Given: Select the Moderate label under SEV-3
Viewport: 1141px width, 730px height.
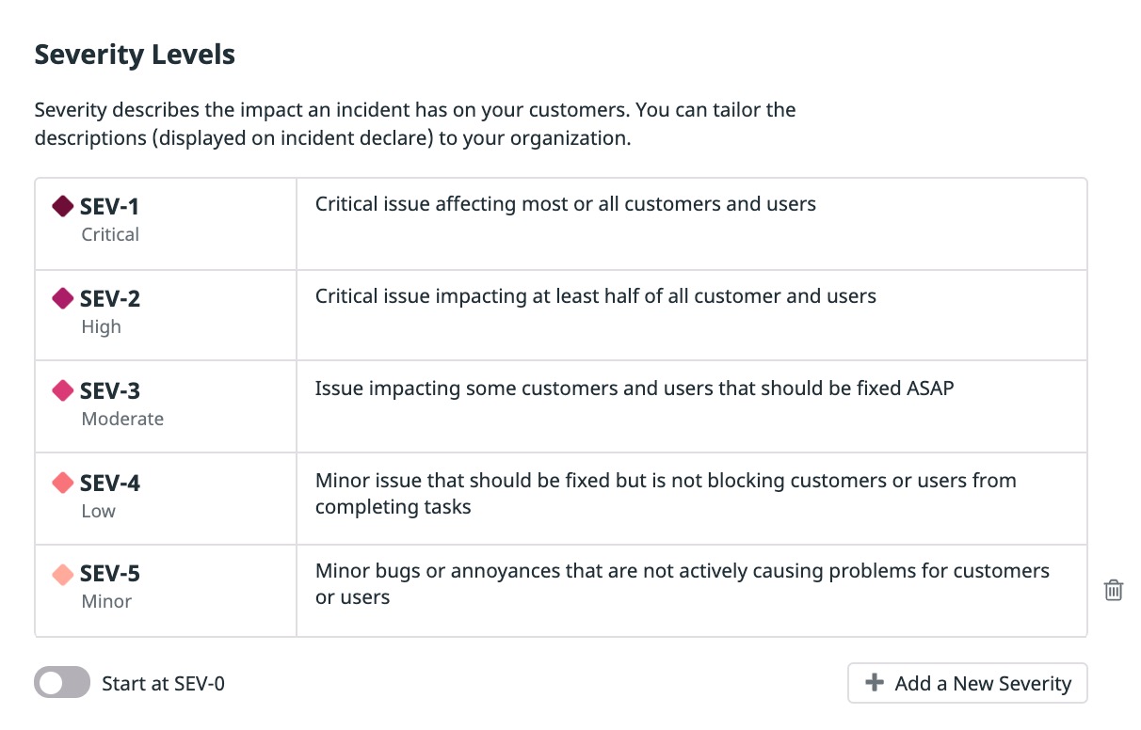Looking at the screenshot, I should (x=122, y=419).
